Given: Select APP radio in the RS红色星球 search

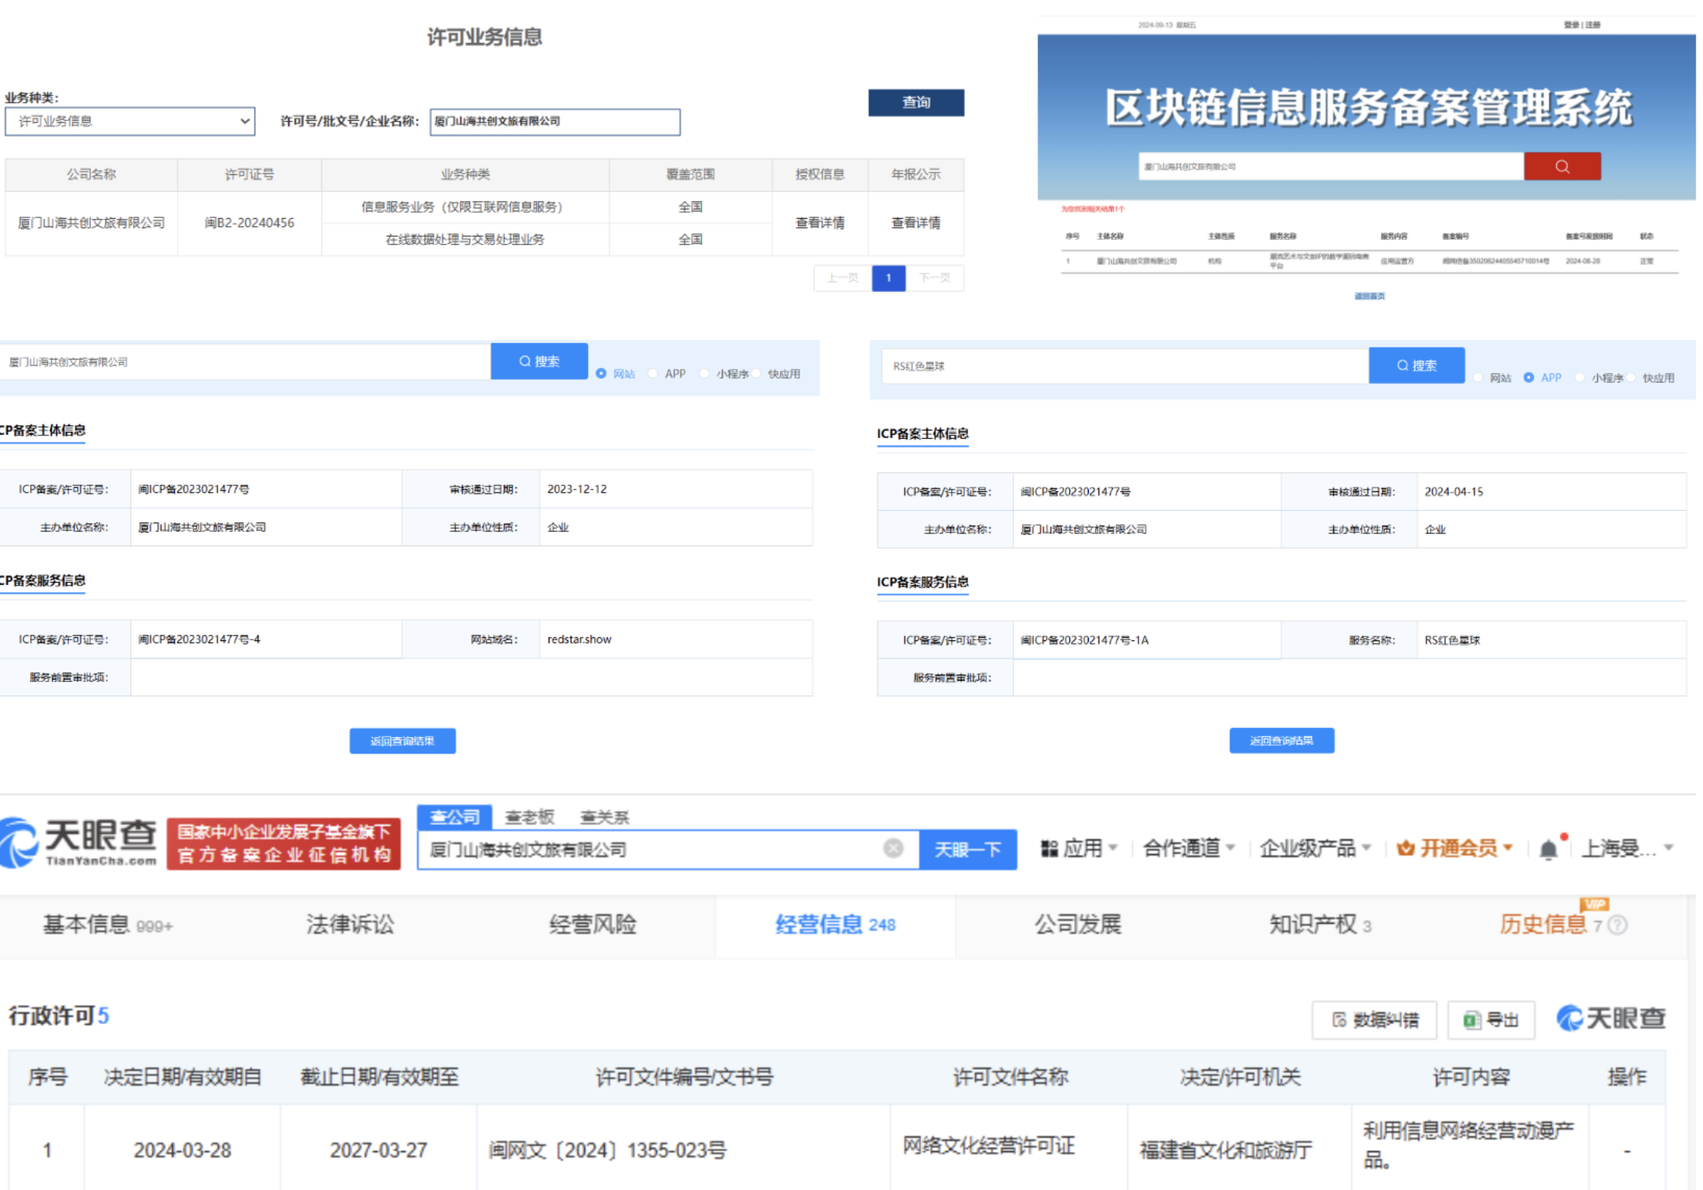Looking at the screenshot, I should coord(1529,378).
